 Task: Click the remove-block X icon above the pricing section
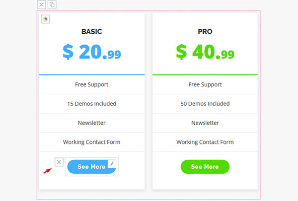tap(41, 5)
